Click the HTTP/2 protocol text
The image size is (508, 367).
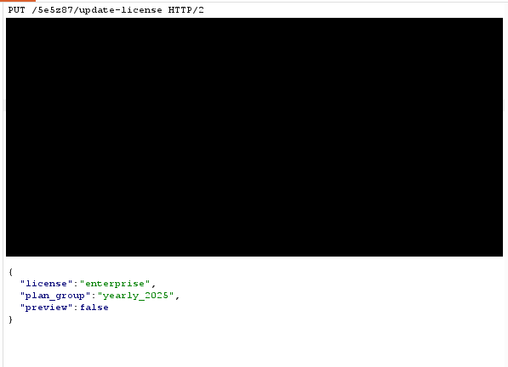click(186, 10)
